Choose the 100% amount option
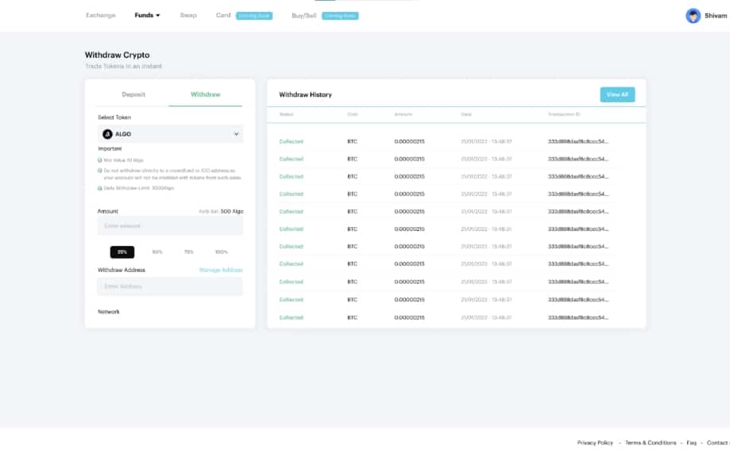The height and width of the screenshot is (457, 730). (221, 252)
